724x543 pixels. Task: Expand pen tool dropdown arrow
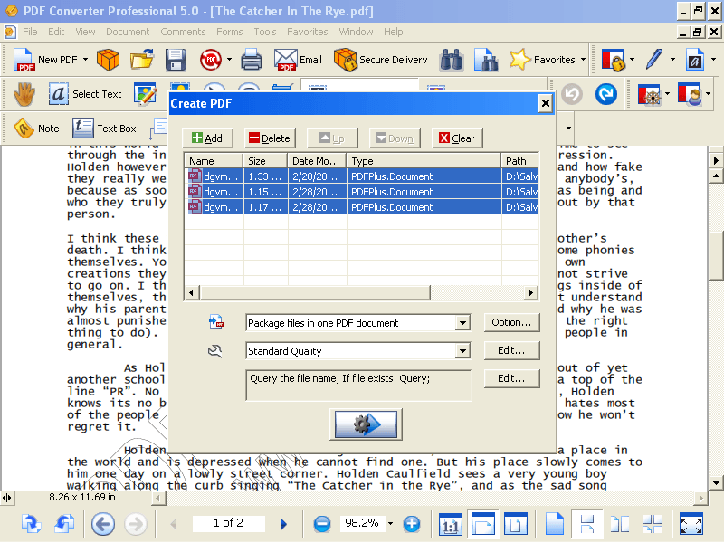point(672,60)
